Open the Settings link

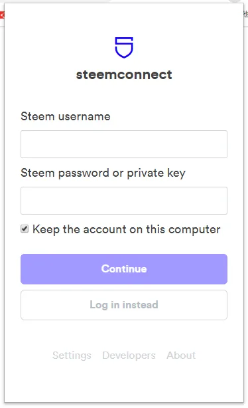[x=72, y=356]
